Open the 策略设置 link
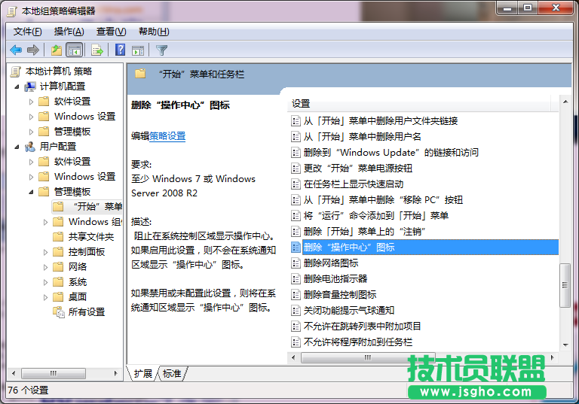Viewport: 579px width, 404px height. 167,136
